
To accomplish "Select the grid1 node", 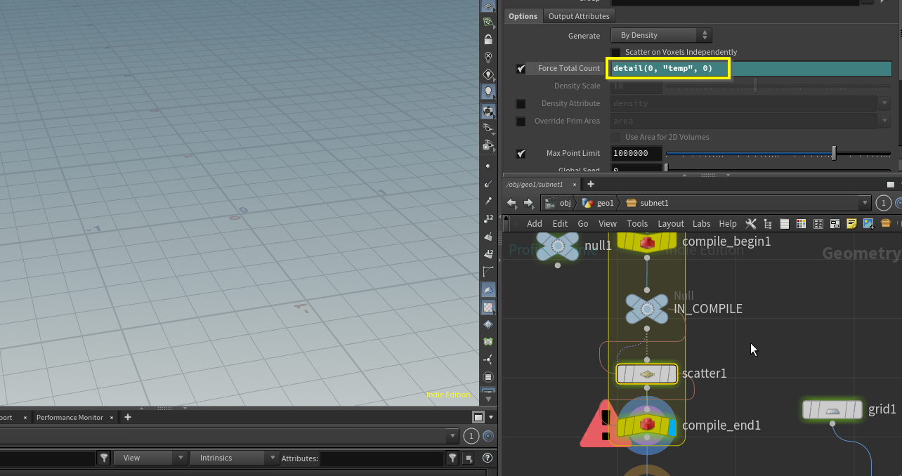I will click(x=832, y=410).
